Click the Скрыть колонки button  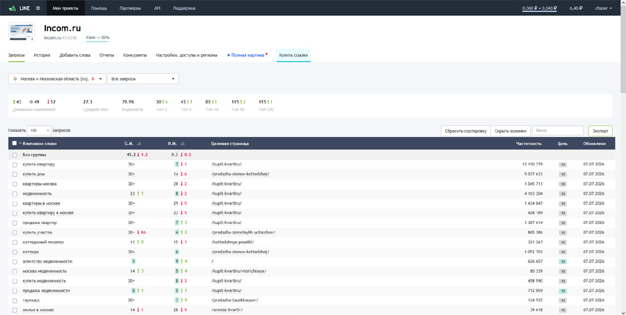tap(511, 131)
